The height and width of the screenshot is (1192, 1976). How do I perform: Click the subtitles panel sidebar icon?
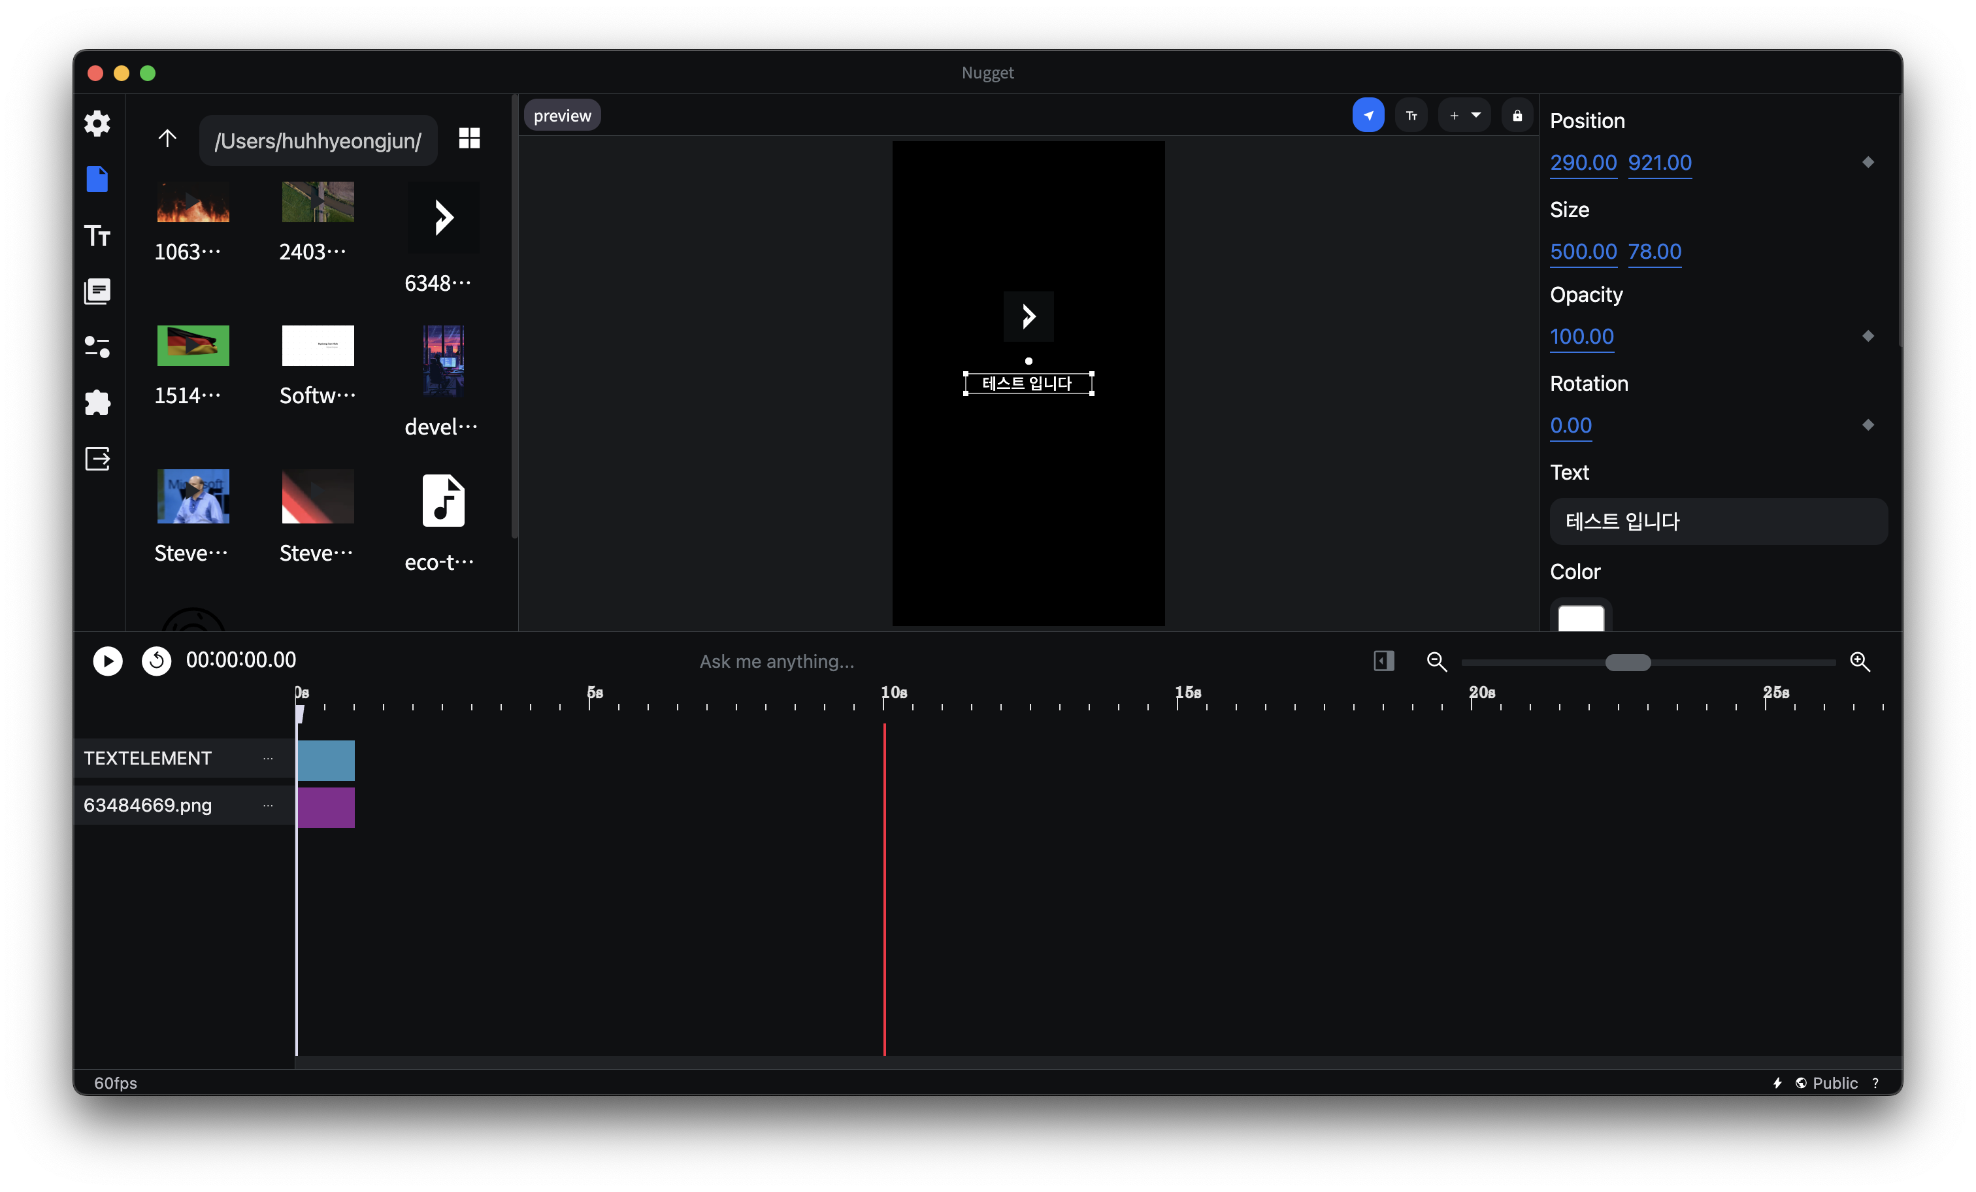[x=97, y=291]
